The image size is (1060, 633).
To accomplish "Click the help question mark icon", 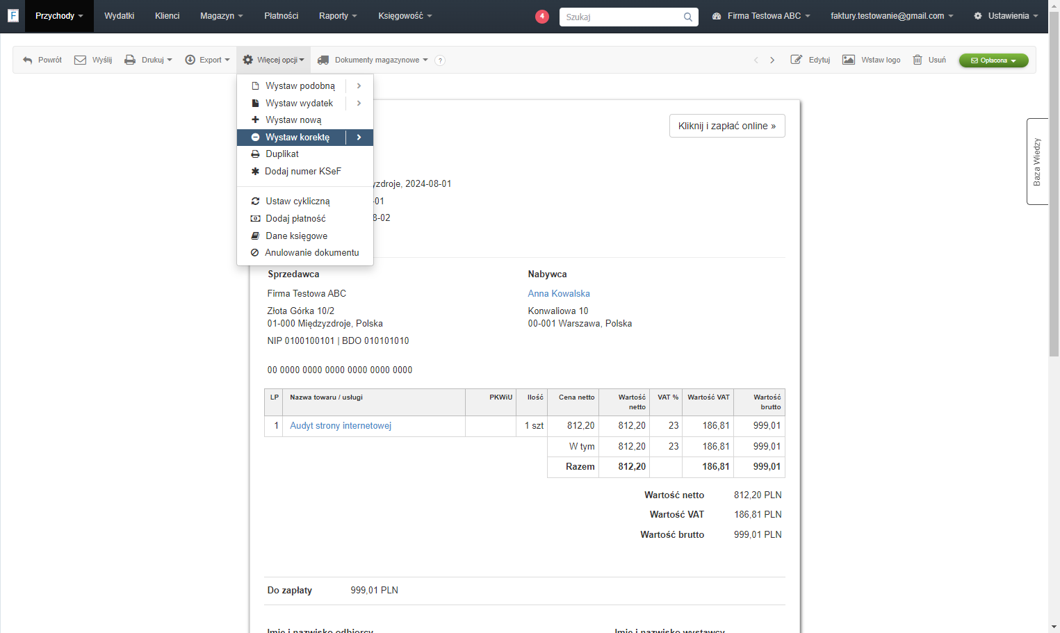I will tap(440, 60).
